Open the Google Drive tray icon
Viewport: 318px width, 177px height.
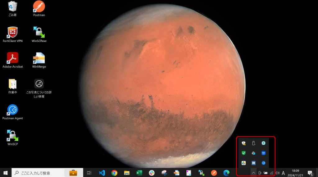[243, 163]
